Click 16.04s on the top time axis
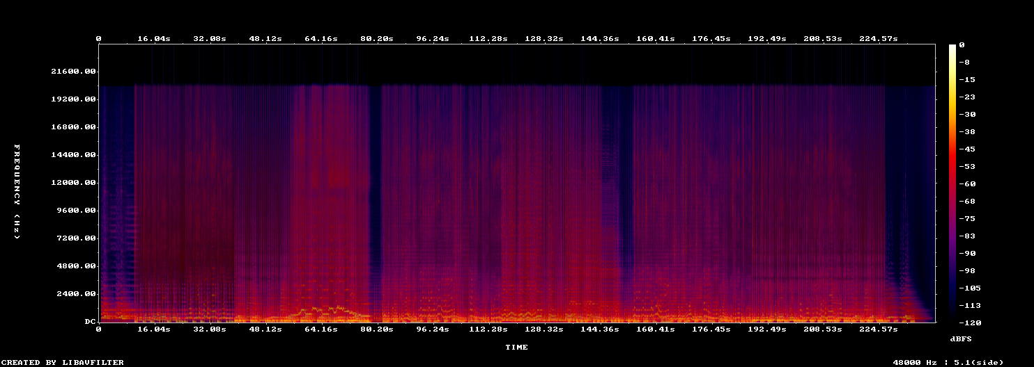This screenshot has height=367, width=1034. pos(154,38)
